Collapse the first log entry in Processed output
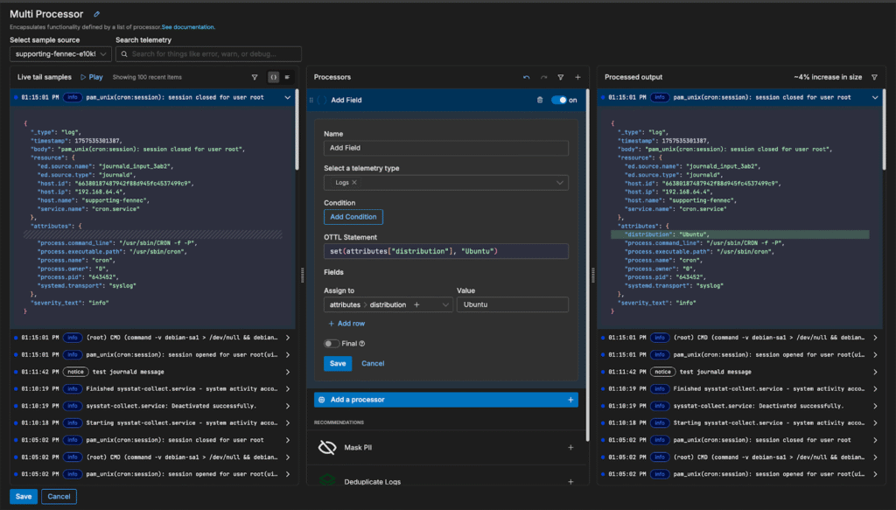The height and width of the screenshot is (510, 896). (x=874, y=97)
